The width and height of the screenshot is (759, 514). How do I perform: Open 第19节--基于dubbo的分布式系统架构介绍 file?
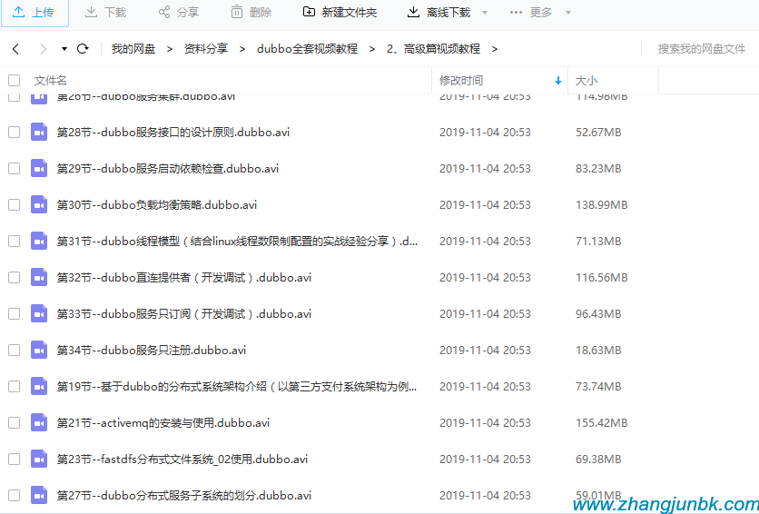click(x=237, y=386)
